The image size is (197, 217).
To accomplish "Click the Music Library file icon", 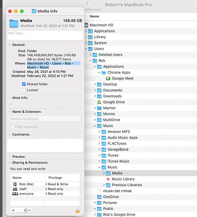I will click(108, 179).
